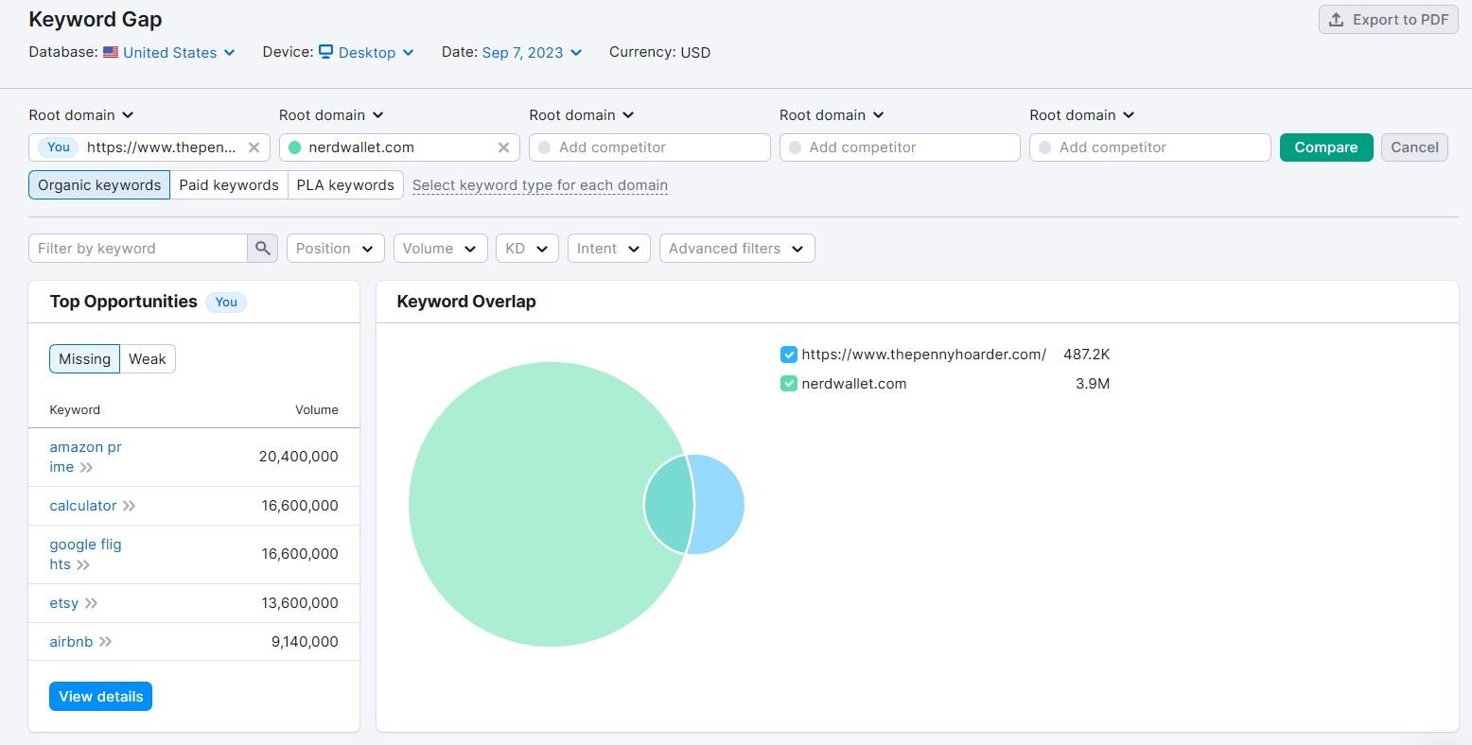Image resolution: width=1472 pixels, height=745 pixels.
Task: Select the Paid keywords tab
Action: (x=229, y=185)
